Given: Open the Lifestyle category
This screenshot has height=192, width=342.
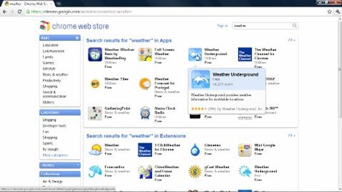Looking at the screenshot, I should click(49, 69).
